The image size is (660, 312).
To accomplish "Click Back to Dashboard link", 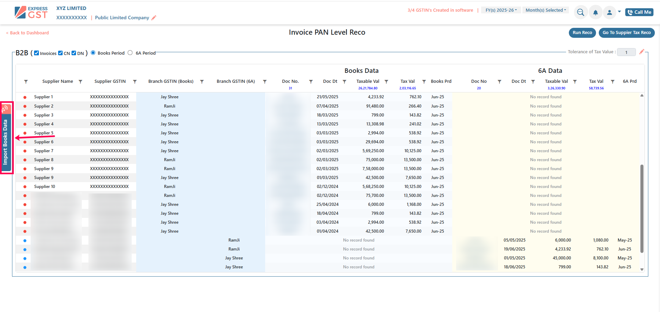I will (28, 33).
